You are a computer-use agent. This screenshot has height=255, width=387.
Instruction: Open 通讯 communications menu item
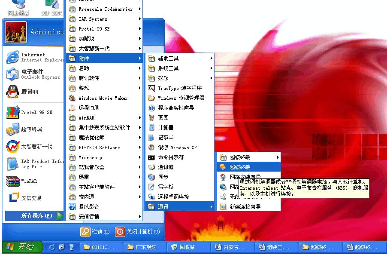(180, 206)
